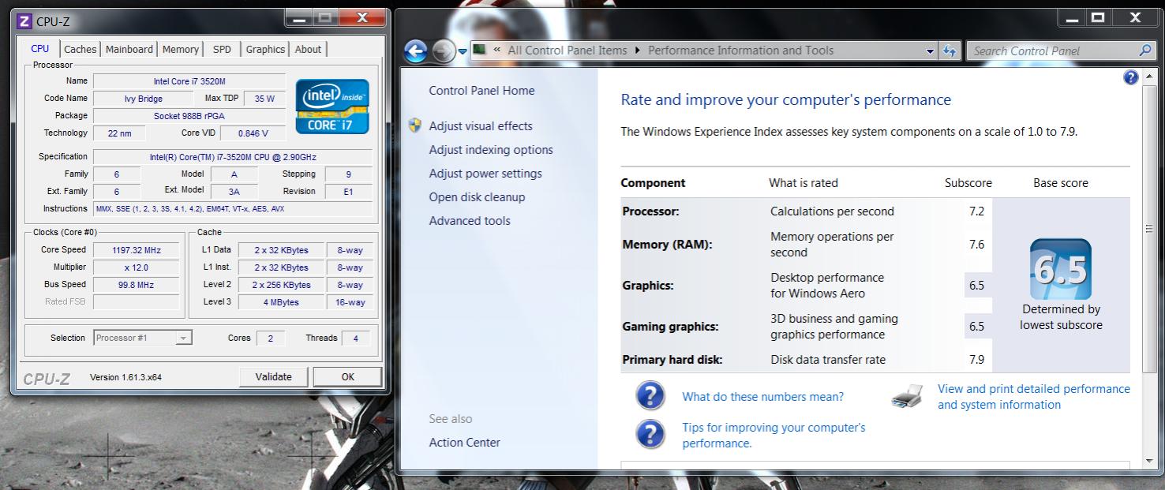Select the SPD tab
Screen dimensions: 1165x490
(222, 49)
